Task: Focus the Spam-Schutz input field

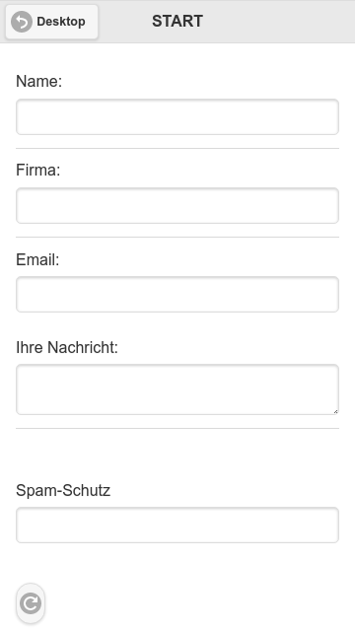Action: (177, 526)
